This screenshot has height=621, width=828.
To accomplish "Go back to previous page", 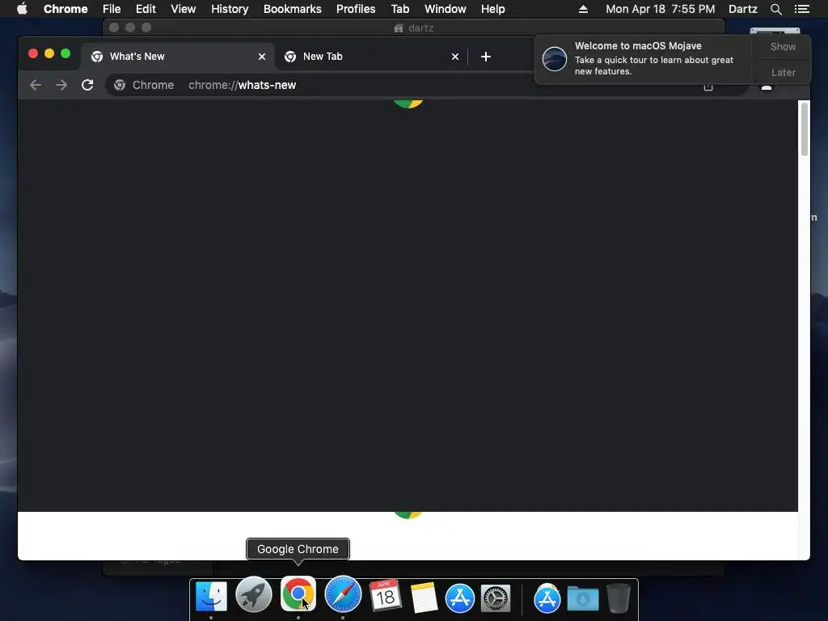I will [x=36, y=85].
